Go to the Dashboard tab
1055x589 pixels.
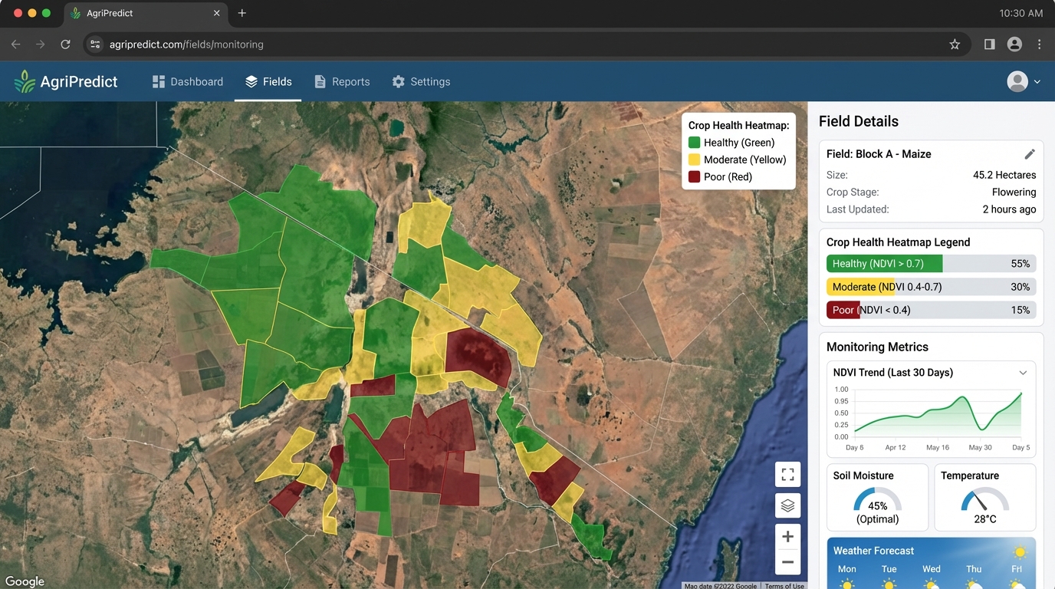coord(188,82)
